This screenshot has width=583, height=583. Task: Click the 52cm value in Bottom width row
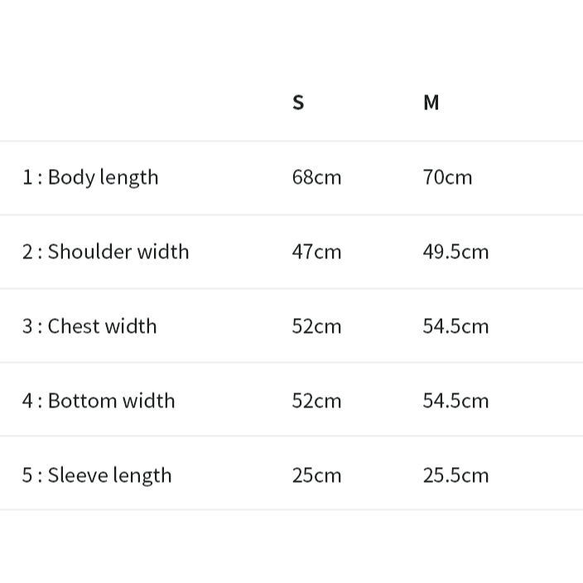pyautogui.click(x=316, y=401)
